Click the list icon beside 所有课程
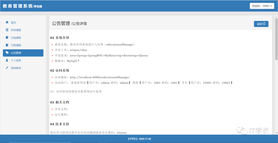Image resolution: width=278 pixels, height=143 pixels. coord(7,30)
